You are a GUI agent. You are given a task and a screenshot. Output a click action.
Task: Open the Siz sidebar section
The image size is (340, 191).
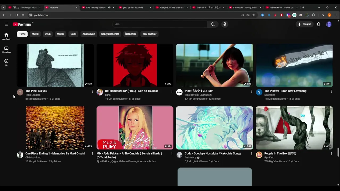click(x=6, y=62)
